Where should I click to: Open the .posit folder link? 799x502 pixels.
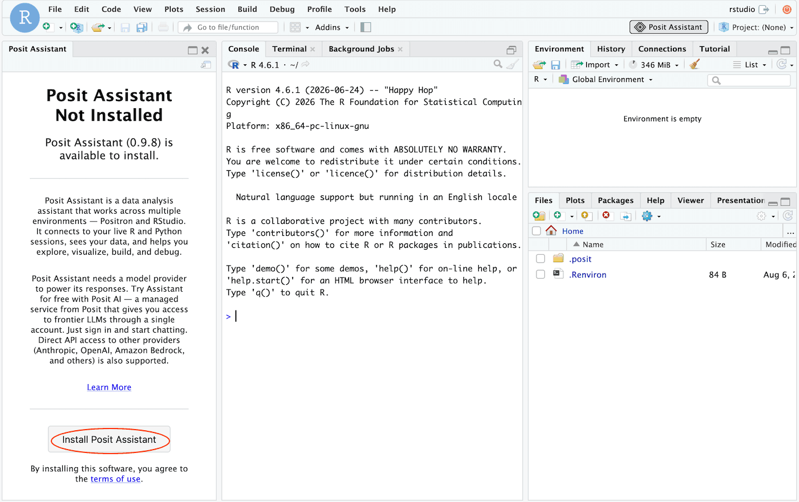[580, 259]
